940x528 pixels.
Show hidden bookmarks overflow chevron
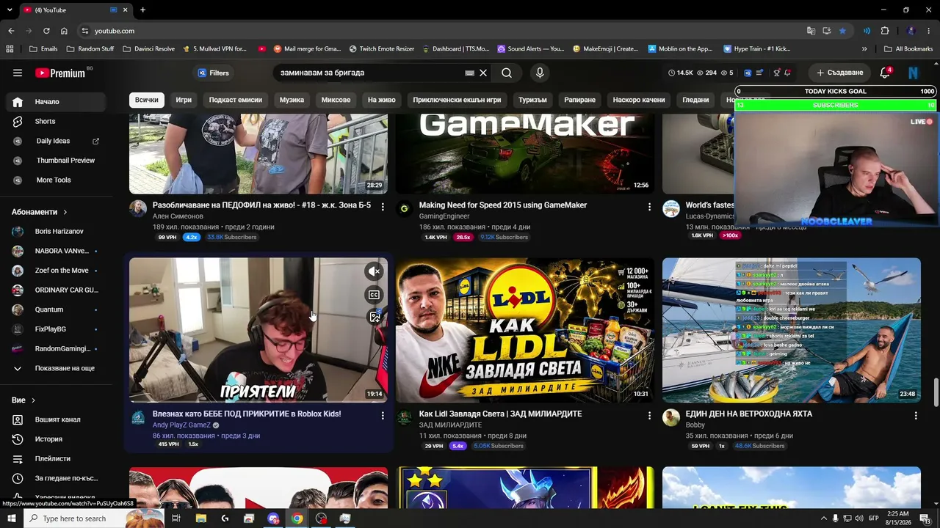[864, 49]
